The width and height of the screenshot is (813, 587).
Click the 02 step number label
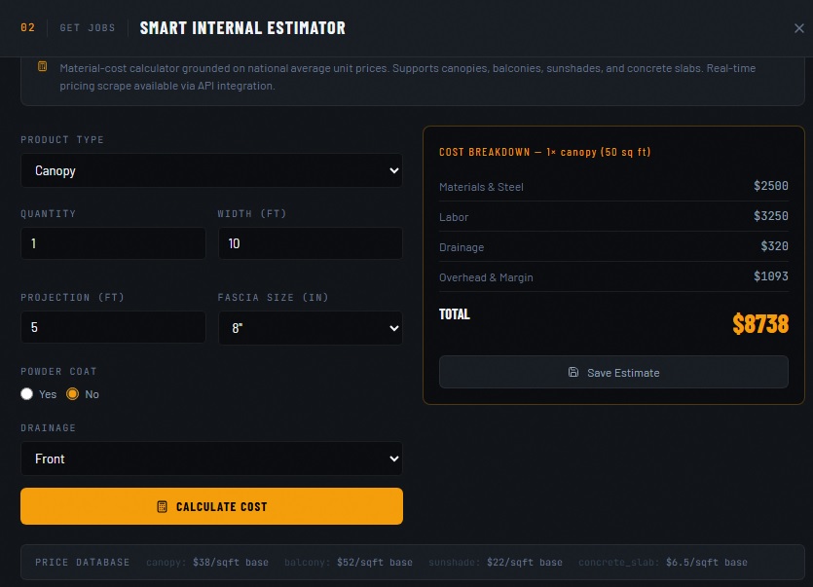[x=27, y=28]
